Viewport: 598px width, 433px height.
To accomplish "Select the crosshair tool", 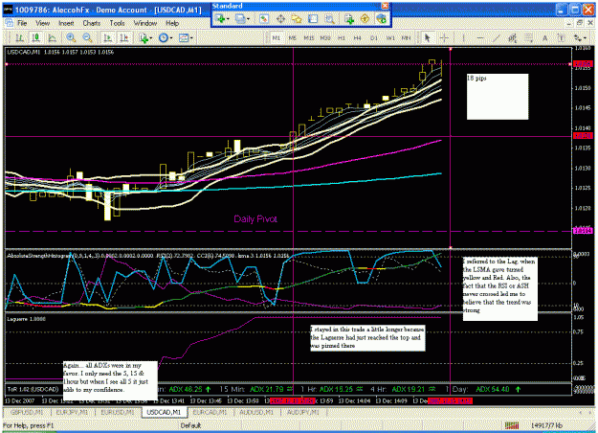I will click(x=444, y=37).
